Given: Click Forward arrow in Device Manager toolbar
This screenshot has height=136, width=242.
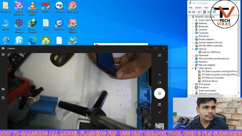Looking at the screenshot, I should pyautogui.click(x=194, y=12).
